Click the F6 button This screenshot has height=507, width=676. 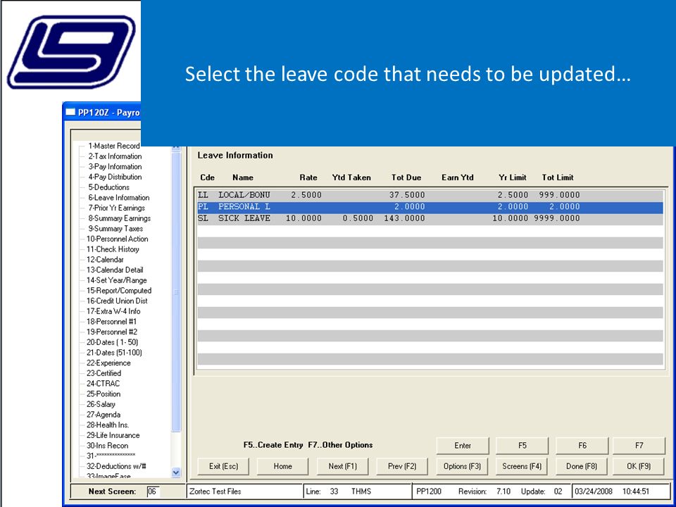pos(582,446)
